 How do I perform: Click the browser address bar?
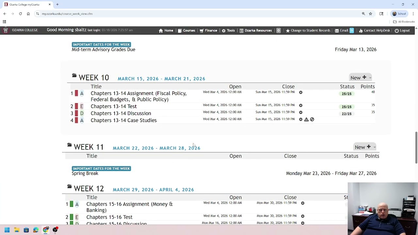coord(196,14)
